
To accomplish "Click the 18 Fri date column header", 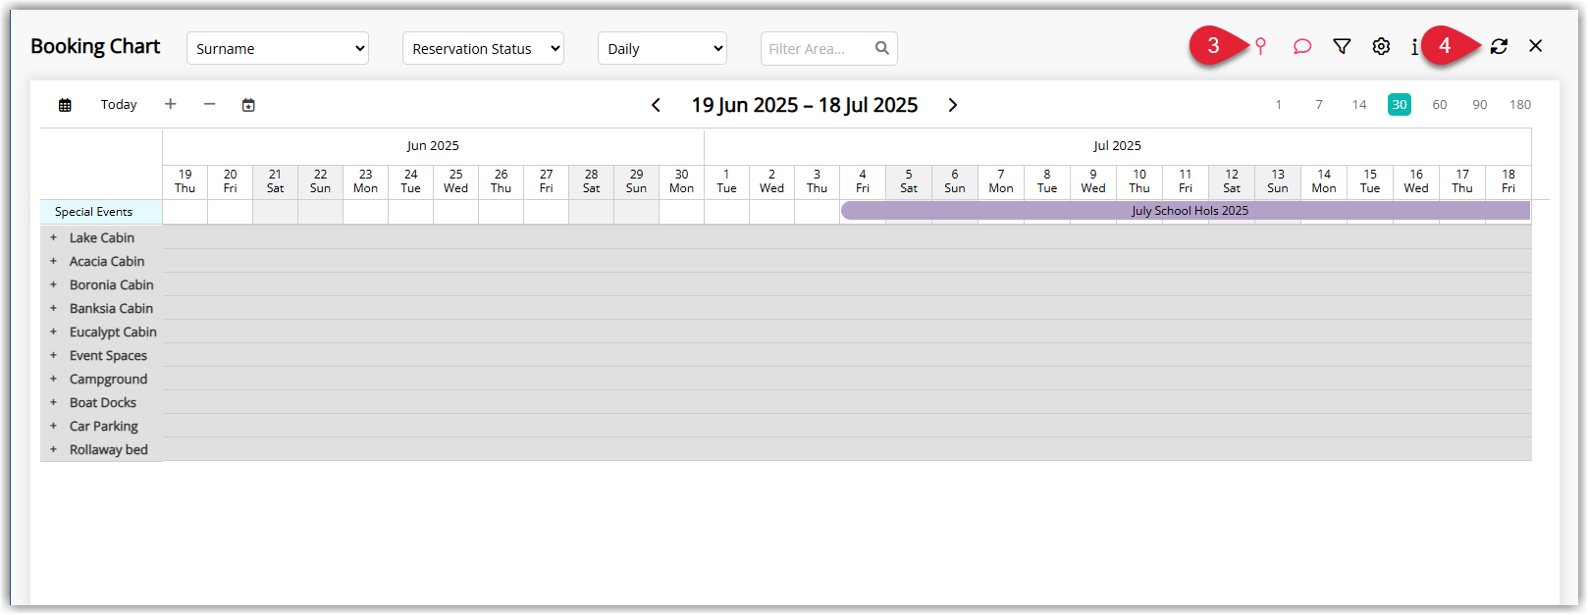I will (x=1509, y=181).
